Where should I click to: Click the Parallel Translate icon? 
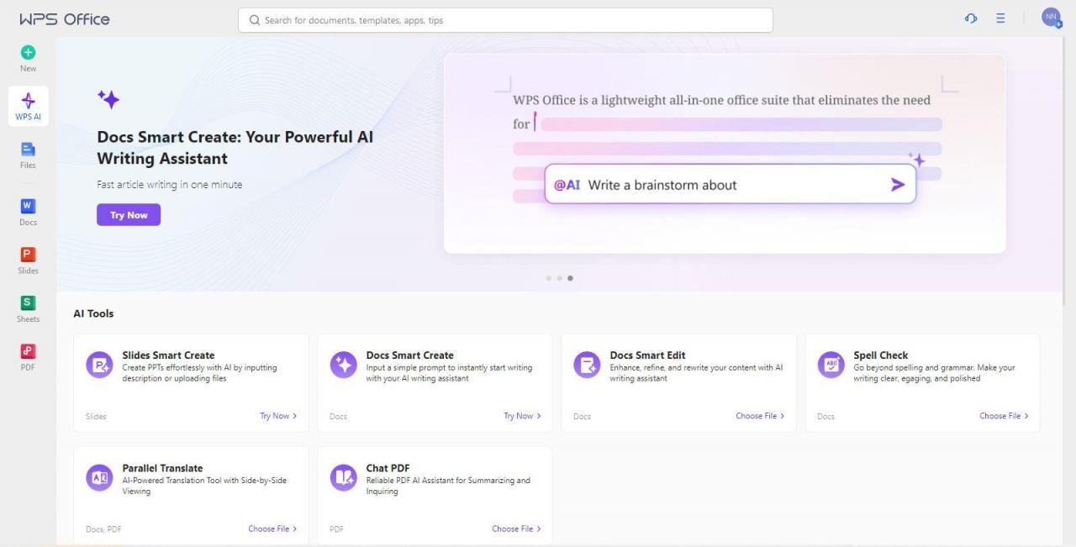tap(99, 478)
